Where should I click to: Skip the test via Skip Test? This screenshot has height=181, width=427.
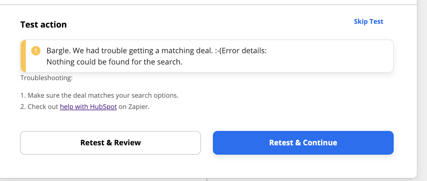pos(369,21)
